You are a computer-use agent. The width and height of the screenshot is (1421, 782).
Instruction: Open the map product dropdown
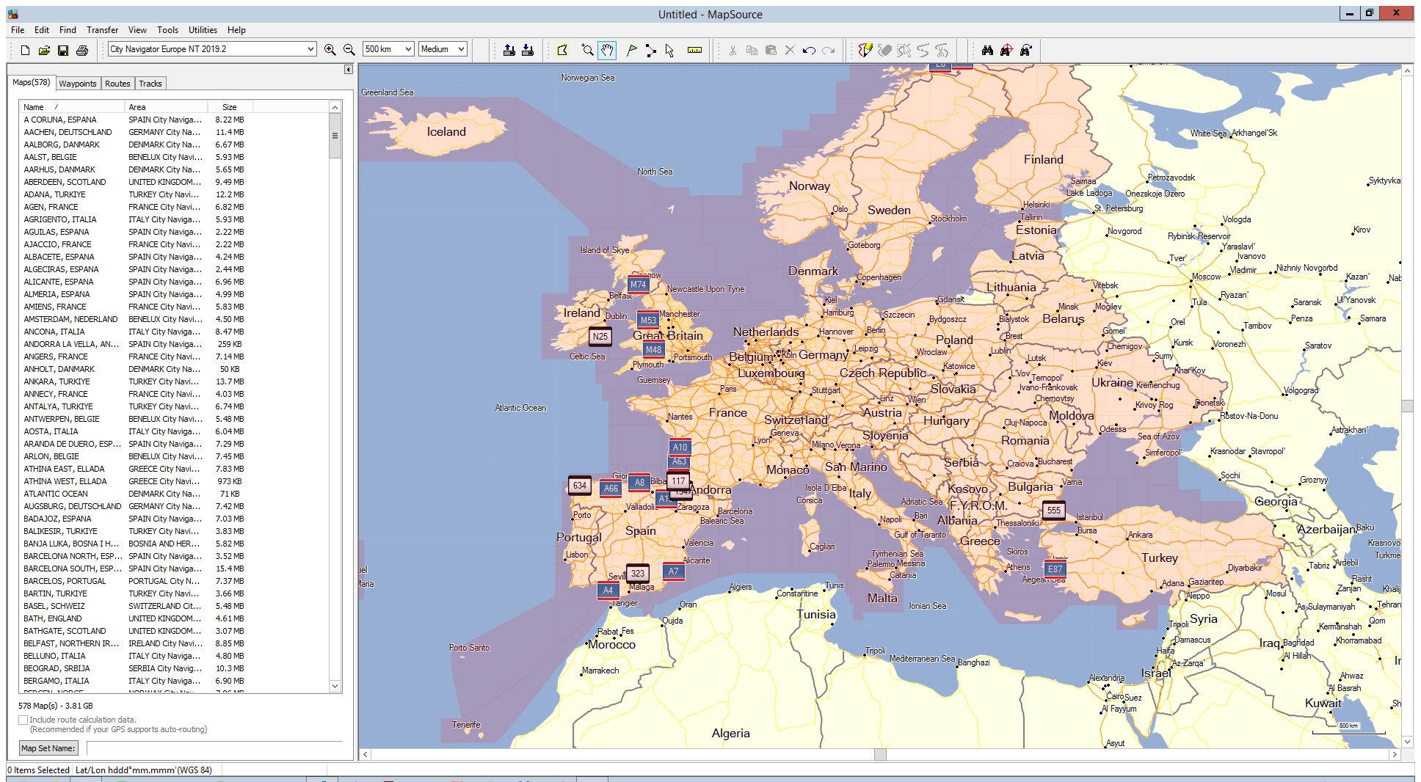click(310, 49)
